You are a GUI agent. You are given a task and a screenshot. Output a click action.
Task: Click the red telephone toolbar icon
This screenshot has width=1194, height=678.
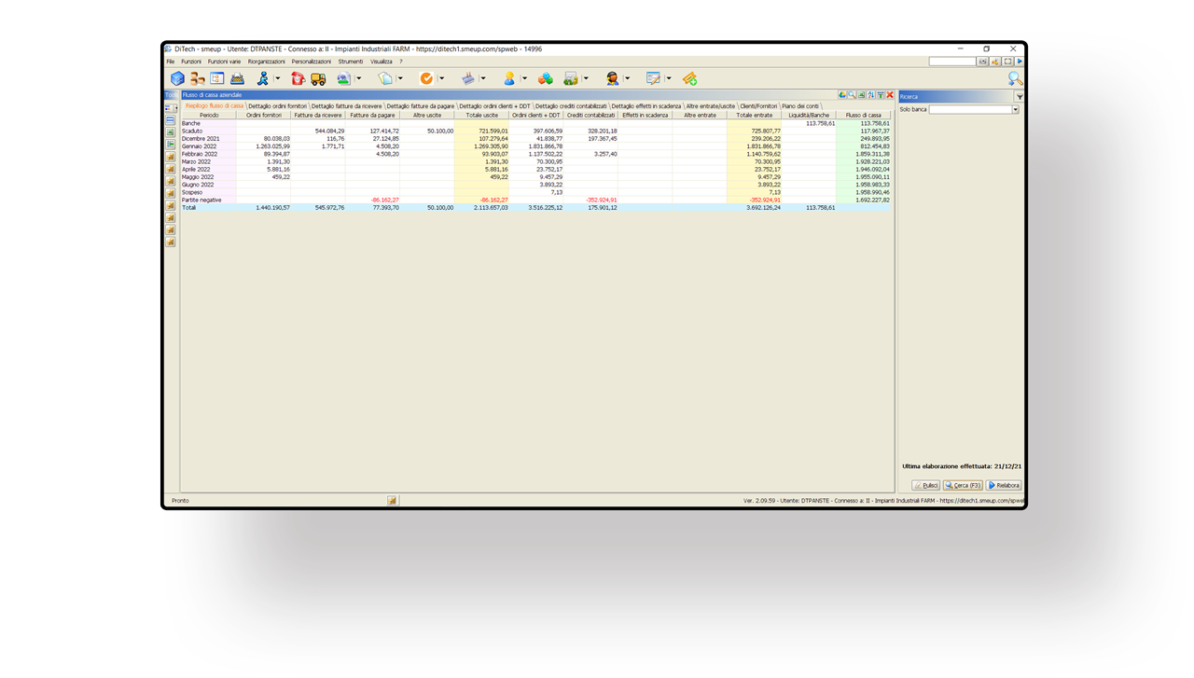pos(298,78)
